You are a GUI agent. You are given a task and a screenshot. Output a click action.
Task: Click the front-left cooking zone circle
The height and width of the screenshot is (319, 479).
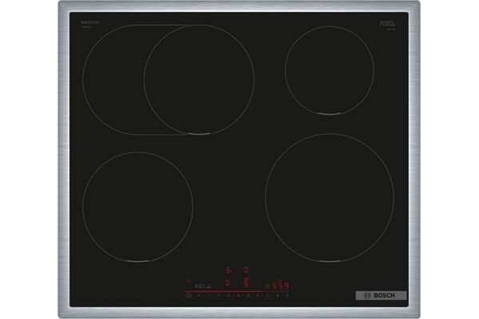tap(137, 207)
